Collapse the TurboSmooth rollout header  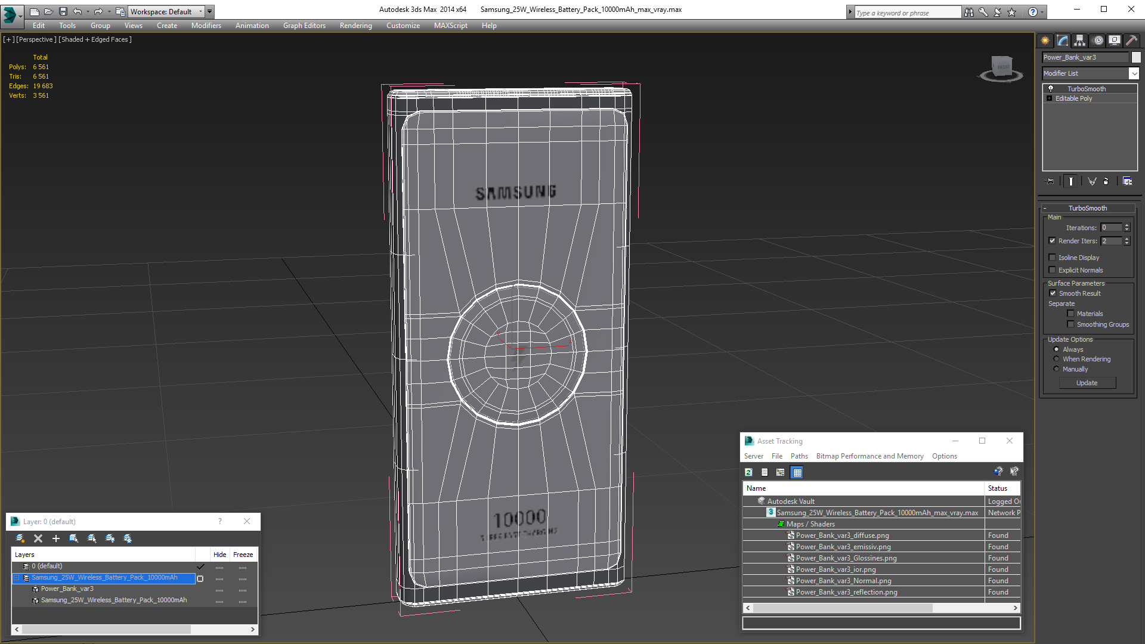[x=1088, y=208]
